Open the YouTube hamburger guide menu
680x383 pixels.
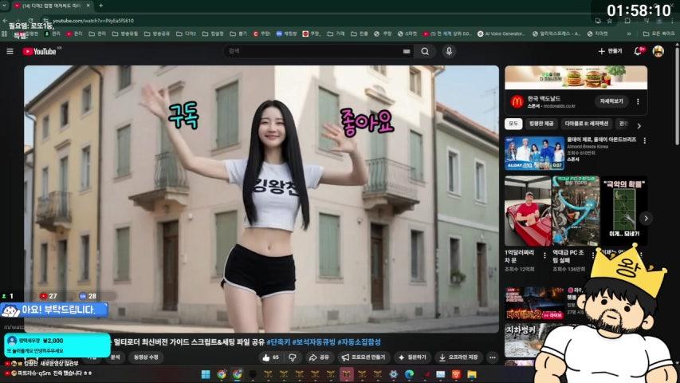(10, 51)
